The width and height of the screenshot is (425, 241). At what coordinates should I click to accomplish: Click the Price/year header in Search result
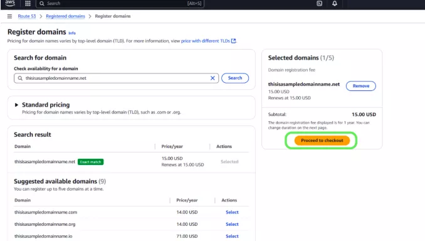click(172, 147)
